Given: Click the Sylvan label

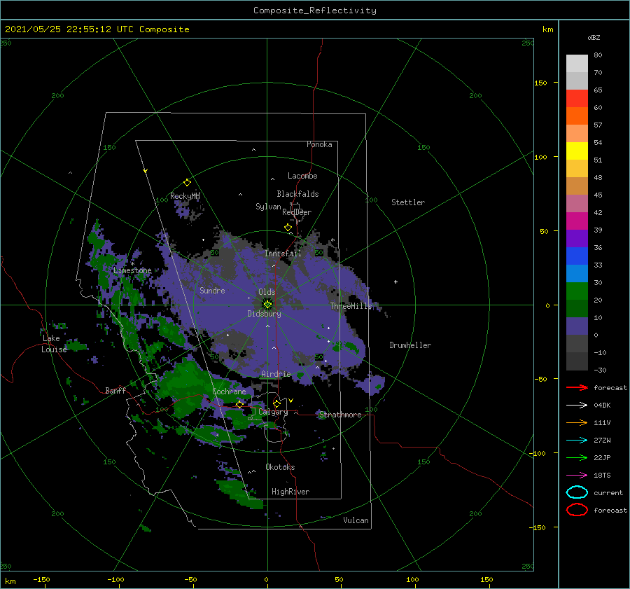Looking at the screenshot, I should coord(268,207).
